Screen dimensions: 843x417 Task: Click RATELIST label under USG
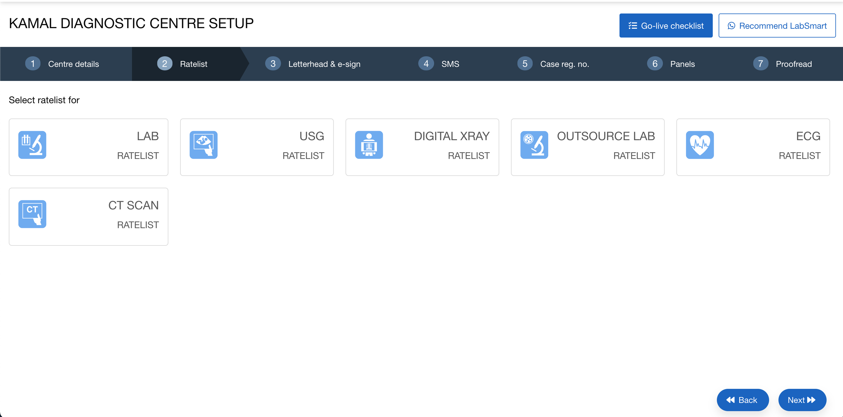[x=303, y=156]
